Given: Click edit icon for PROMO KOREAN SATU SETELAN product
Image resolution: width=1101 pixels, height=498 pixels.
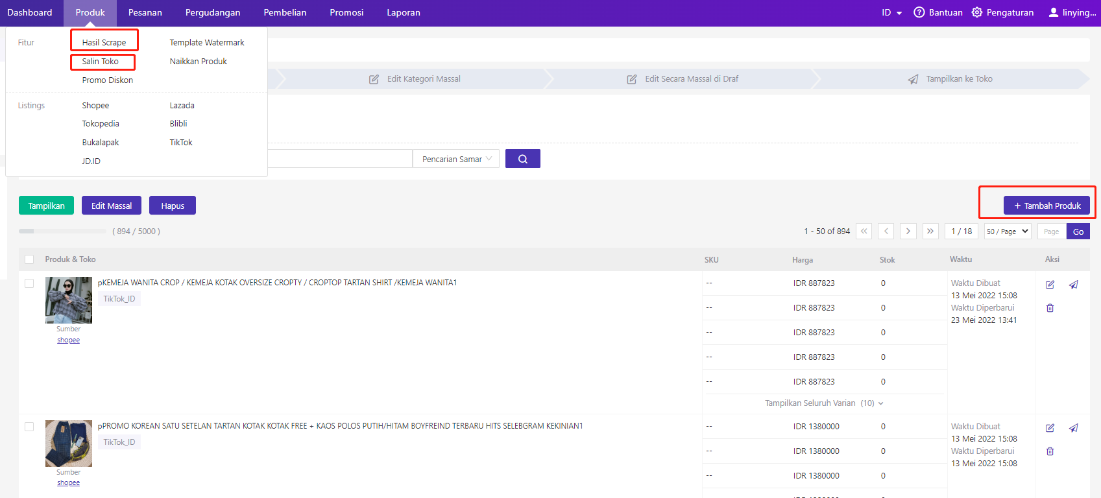Looking at the screenshot, I should point(1050,428).
